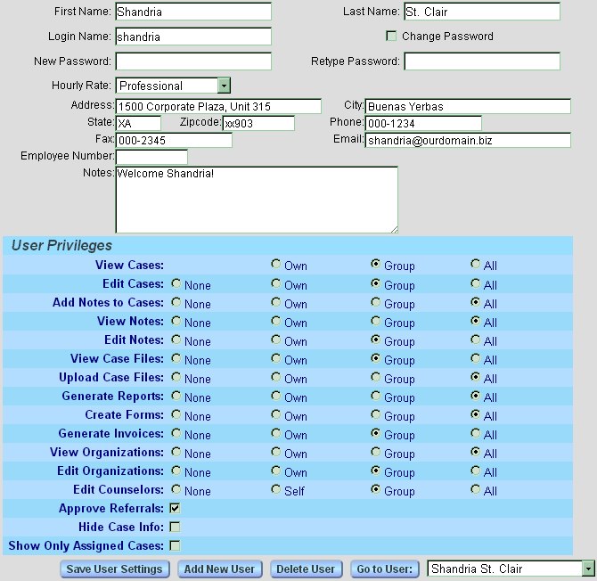The image size is (597, 581).
Task: Uncheck the Approve Referrals checkbox
Action: (x=175, y=508)
